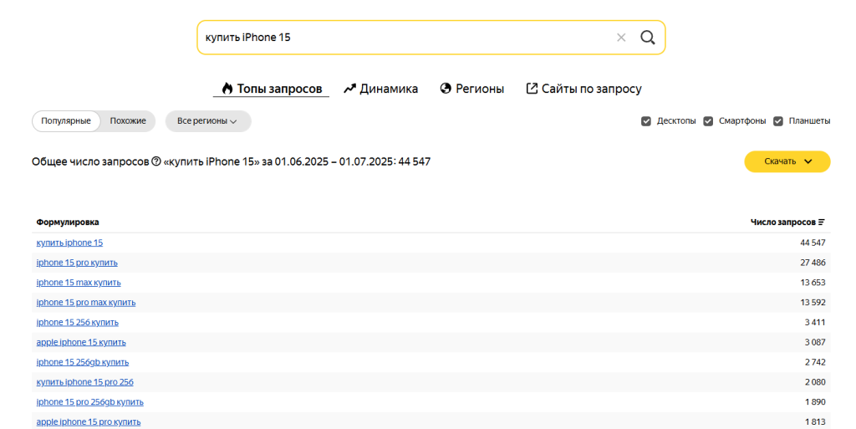The width and height of the screenshot is (856, 429).
Task: Click the question mark help icon
Action: click(x=156, y=161)
